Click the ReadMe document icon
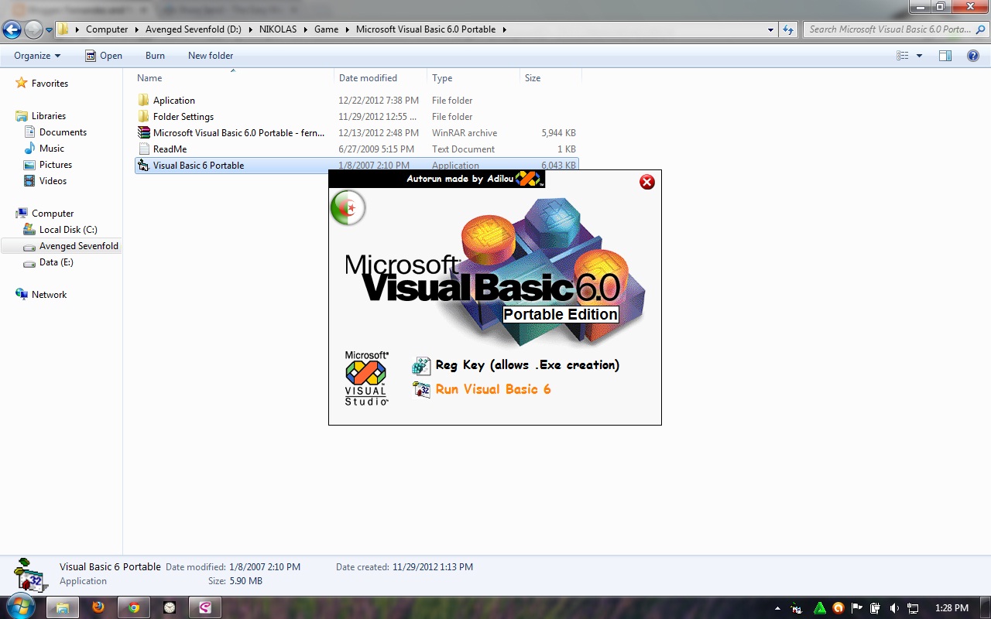Viewport: 991px width, 619px height. click(143, 149)
